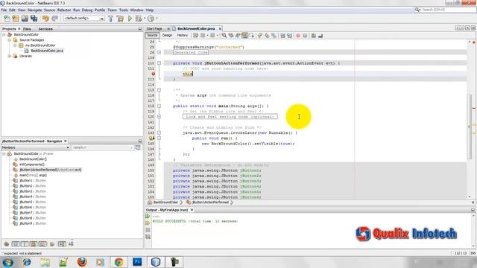Open the Chrome taskbar icon
Viewport: 477px width, 268px height.
[119, 261]
